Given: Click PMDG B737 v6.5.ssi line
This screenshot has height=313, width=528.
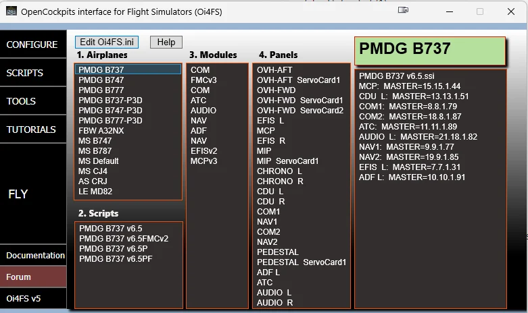Looking at the screenshot, I should coord(396,76).
